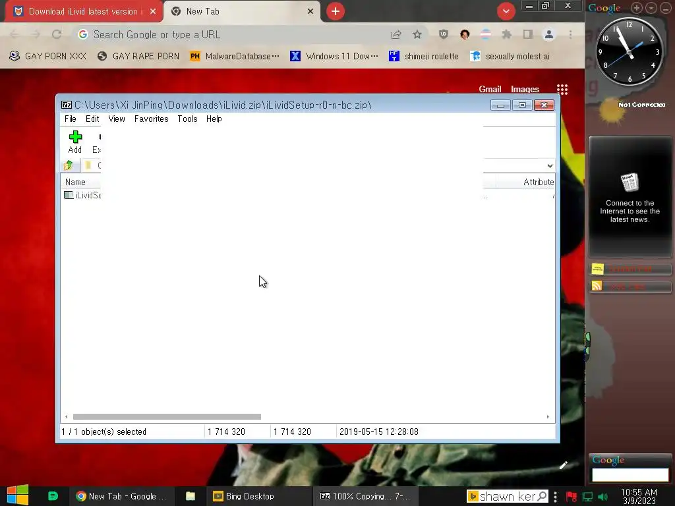Click the date 2019-05-15 12:28:08 in status bar

coord(379,432)
